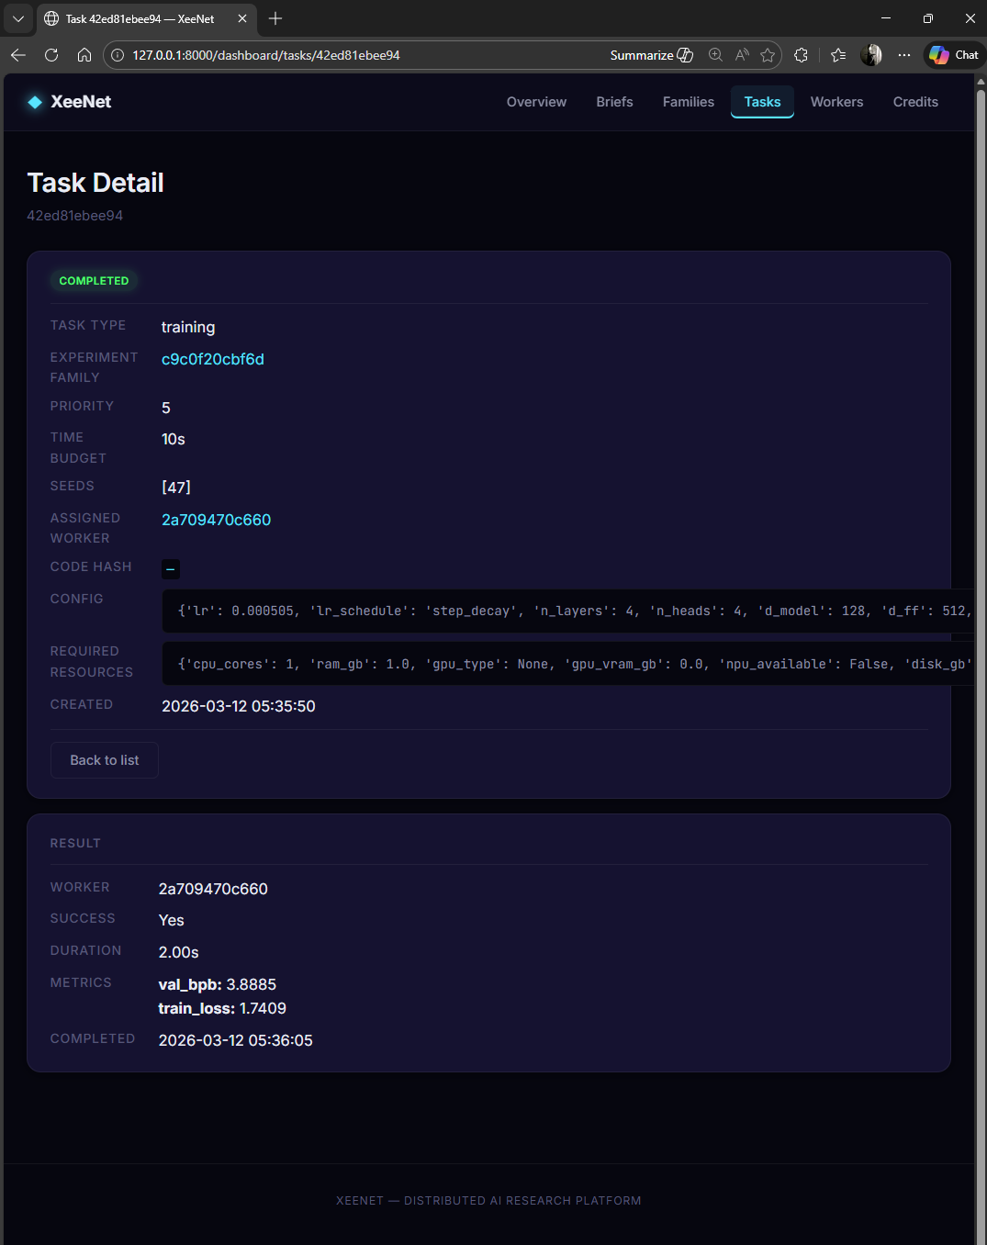Reload the page
Viewport: 987px width, 1245px height.
tap(51, 55)
